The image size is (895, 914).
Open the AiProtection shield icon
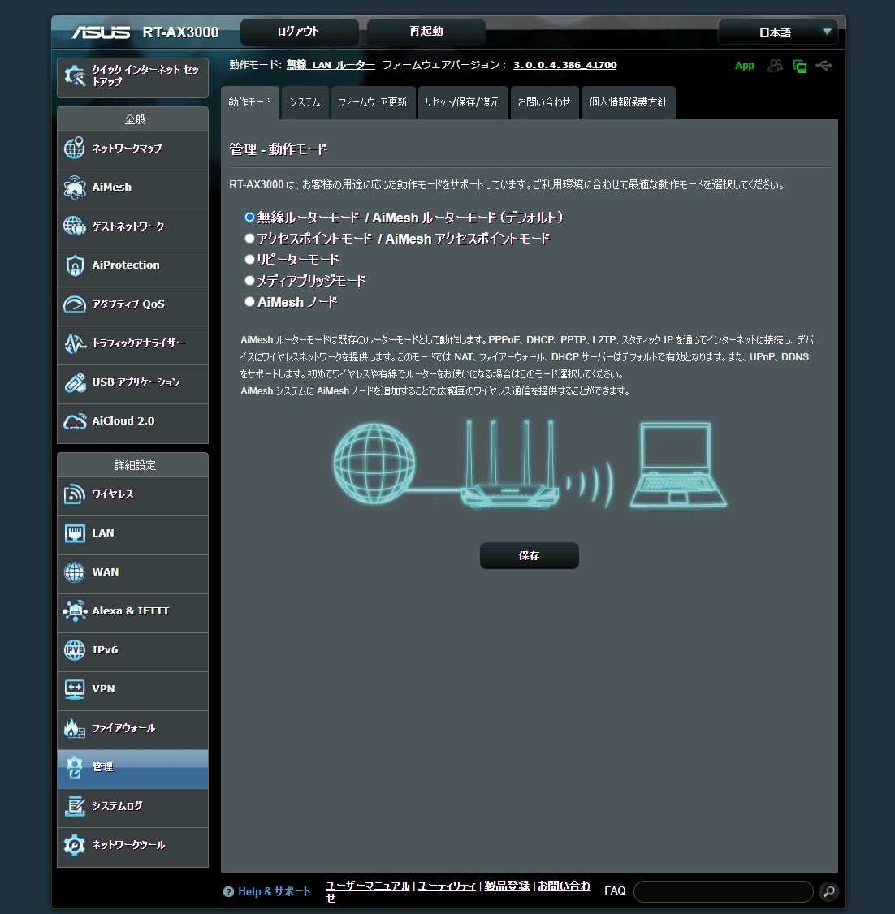click(75, 265)
